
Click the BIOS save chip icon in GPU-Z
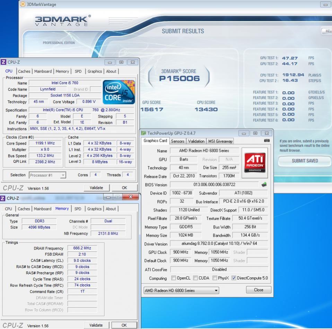click(264, 184)
